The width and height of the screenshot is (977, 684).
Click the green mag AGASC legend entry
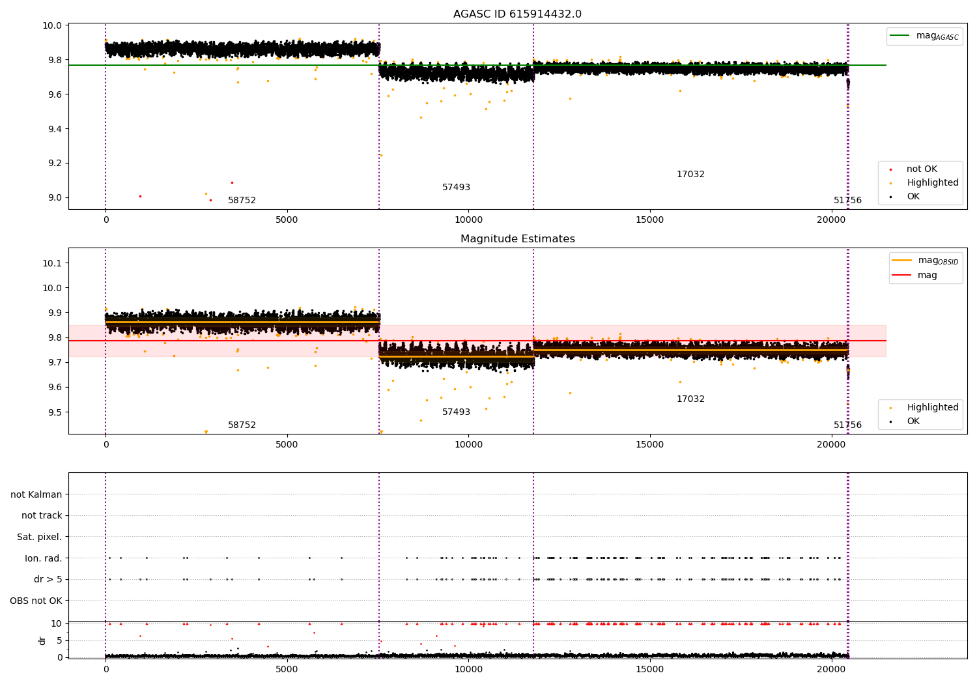click(x=924, y=36)
